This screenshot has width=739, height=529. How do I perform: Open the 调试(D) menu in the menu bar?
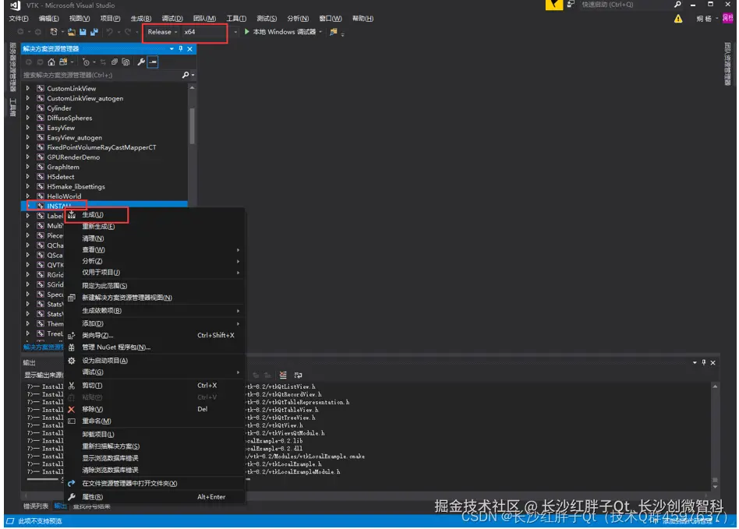point(172,19)
